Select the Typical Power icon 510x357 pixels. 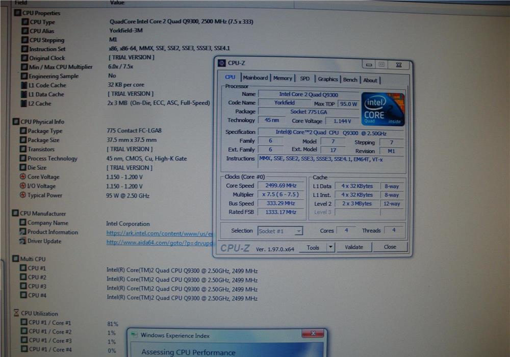[23, 195]
